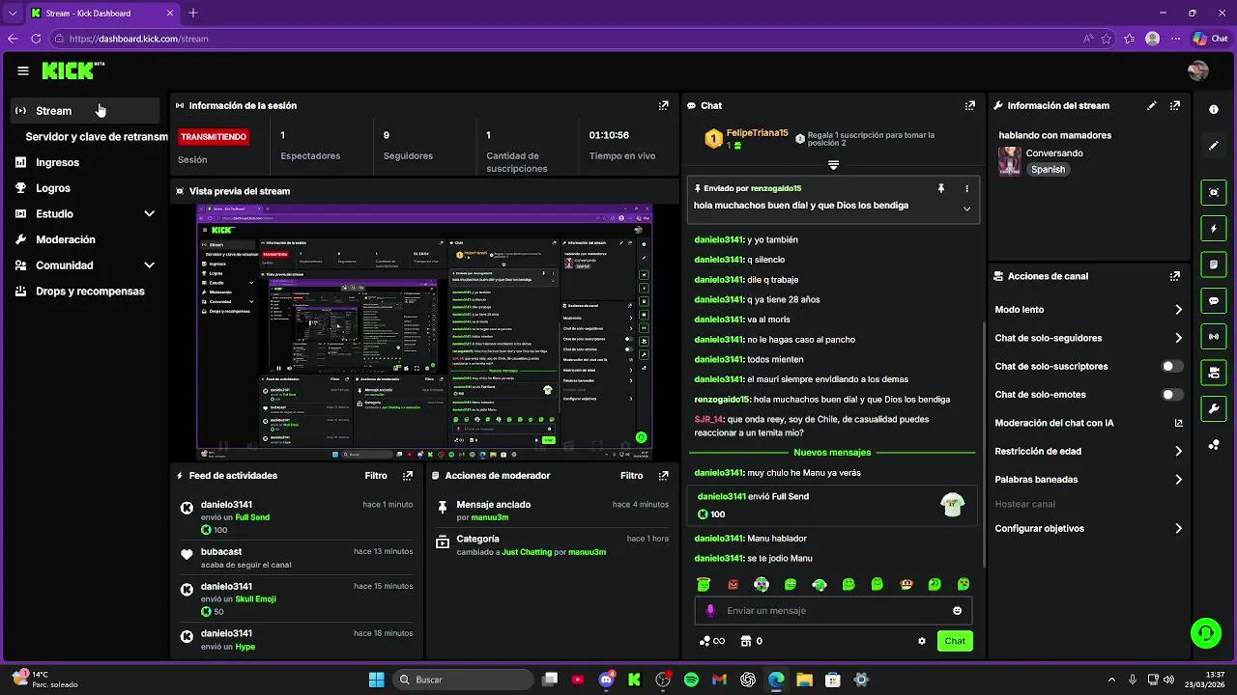Screen dimensions: 1237x695
Task: Click the bubbles icon in right sidebar
Action: [x=1214, y=445]
